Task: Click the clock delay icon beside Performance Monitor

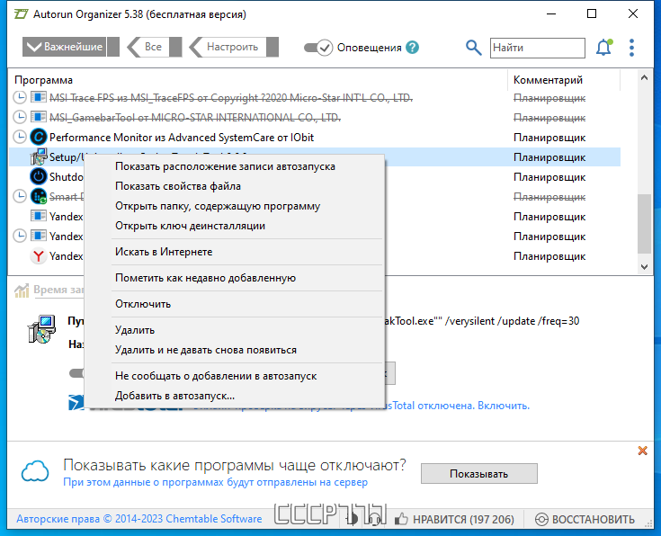Action: (x=20, y=137)
